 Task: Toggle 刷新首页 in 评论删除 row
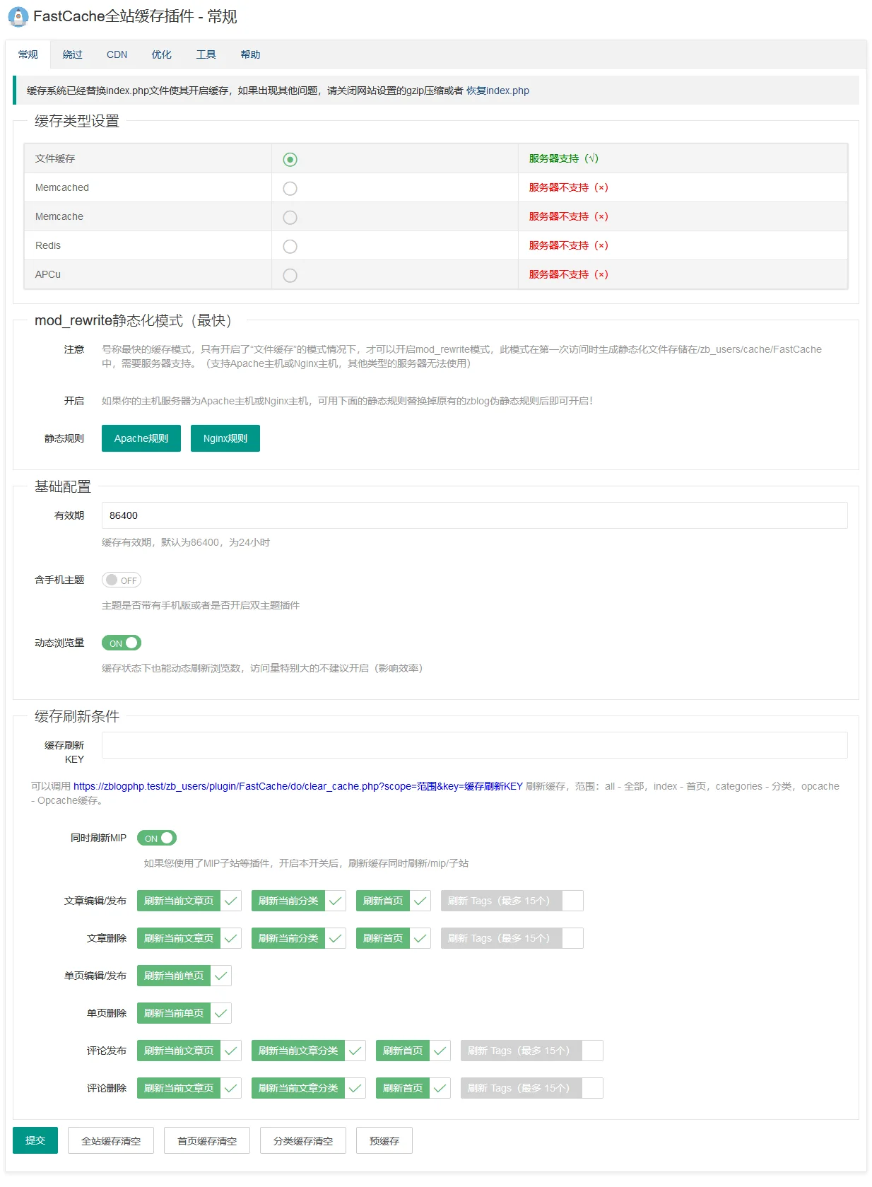point(413,1088)
